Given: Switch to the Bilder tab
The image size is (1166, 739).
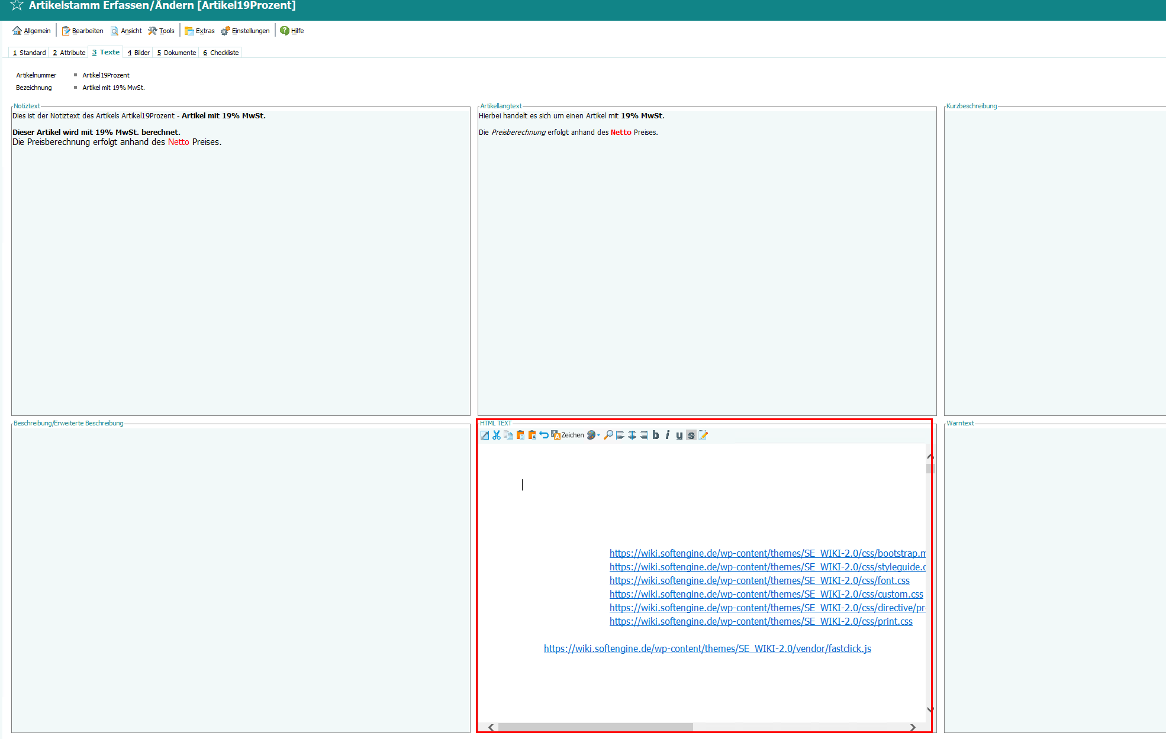Looking at the screenshot, I should 138,53.
